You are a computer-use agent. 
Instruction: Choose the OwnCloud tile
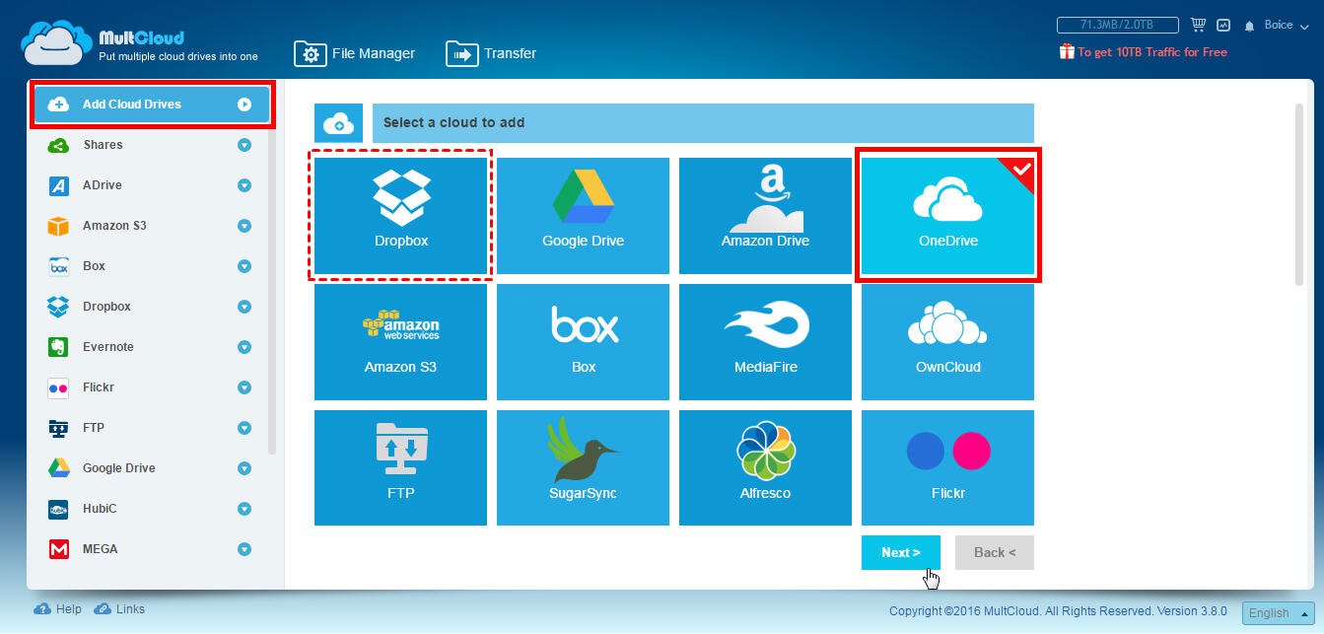click(947, 342)
